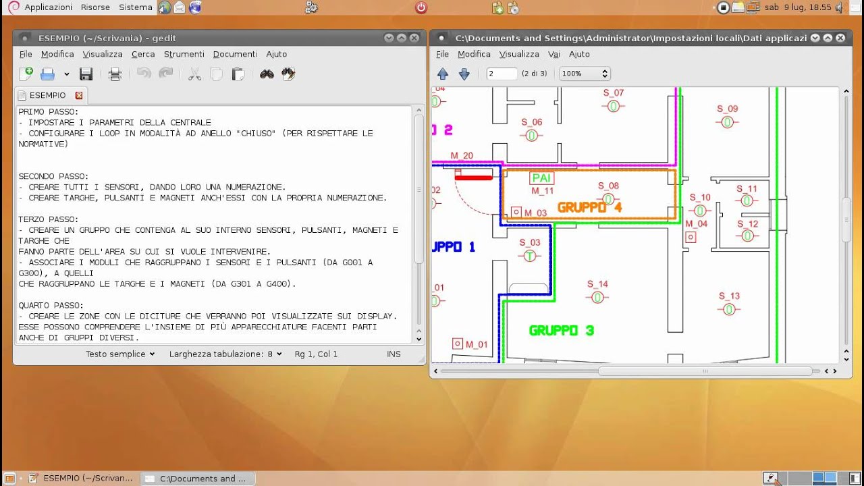Save the ESEMPIO document
Viewport: 864px width, 486px height.
point(86,74)
